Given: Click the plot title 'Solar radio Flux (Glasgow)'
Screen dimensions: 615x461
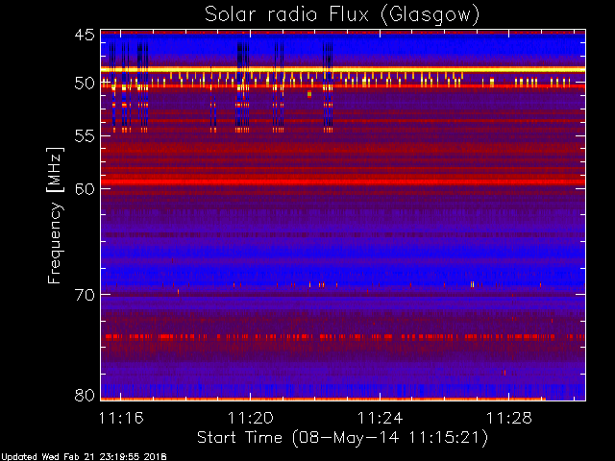Looking at the screenshot, I should 342,15.
